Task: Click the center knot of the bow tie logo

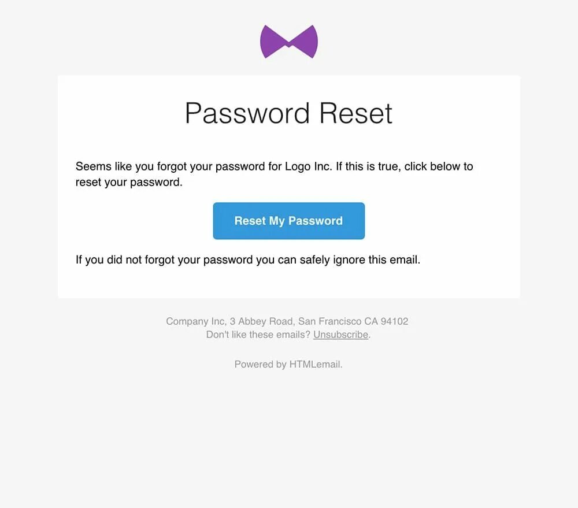Action: (290, 45)
